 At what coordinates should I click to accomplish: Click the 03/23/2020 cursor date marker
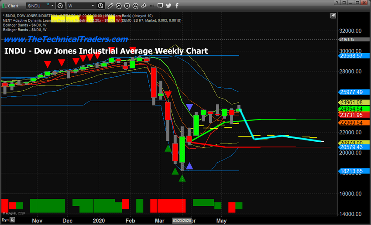pos(182,221)
